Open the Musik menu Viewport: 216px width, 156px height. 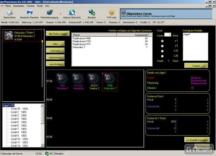(x=40, y=6)
